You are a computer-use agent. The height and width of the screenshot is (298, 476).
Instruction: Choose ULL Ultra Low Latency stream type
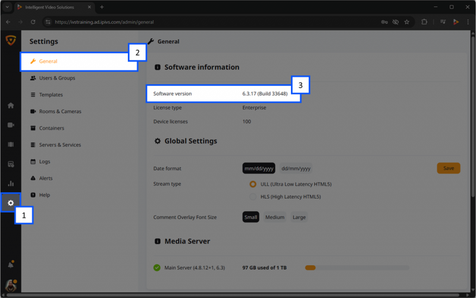pyautogui.click(x=252, y=184)
